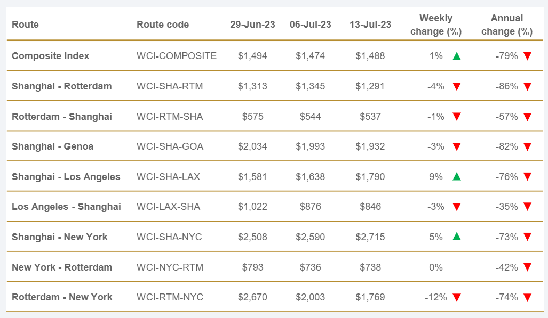Click red down arrow for Rotterdam - New York weekly change
This screenshot has width=548, height=318.
[x=456, y=298]
